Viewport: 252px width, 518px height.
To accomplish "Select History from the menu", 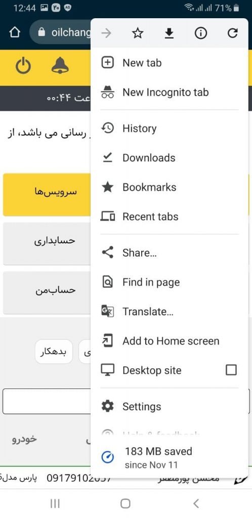I will click(x=169, y=128).
